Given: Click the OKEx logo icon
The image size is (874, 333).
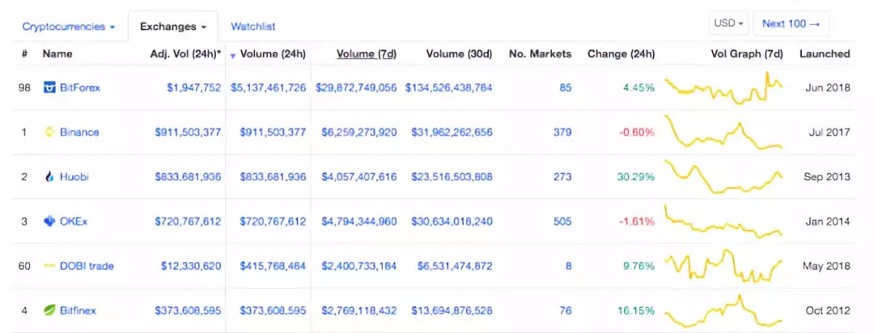Looking at the screenshot, I should pyautogui.click(x=49, y=221).
